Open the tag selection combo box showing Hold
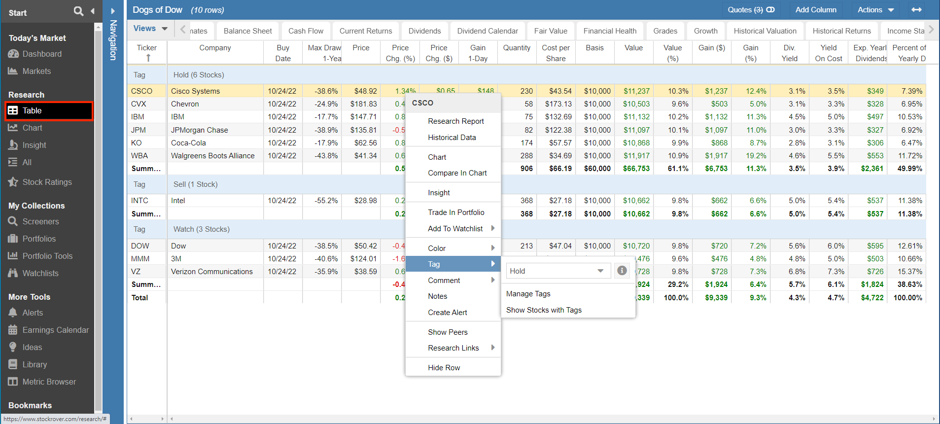 click(x=558, y=271)
